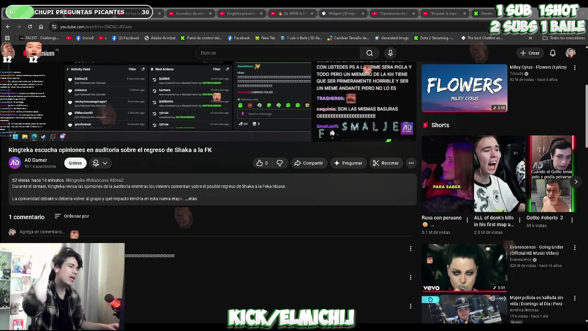588x331 pixels.
Task: Show next Shorts with right arrow
Action: point(576,182)
